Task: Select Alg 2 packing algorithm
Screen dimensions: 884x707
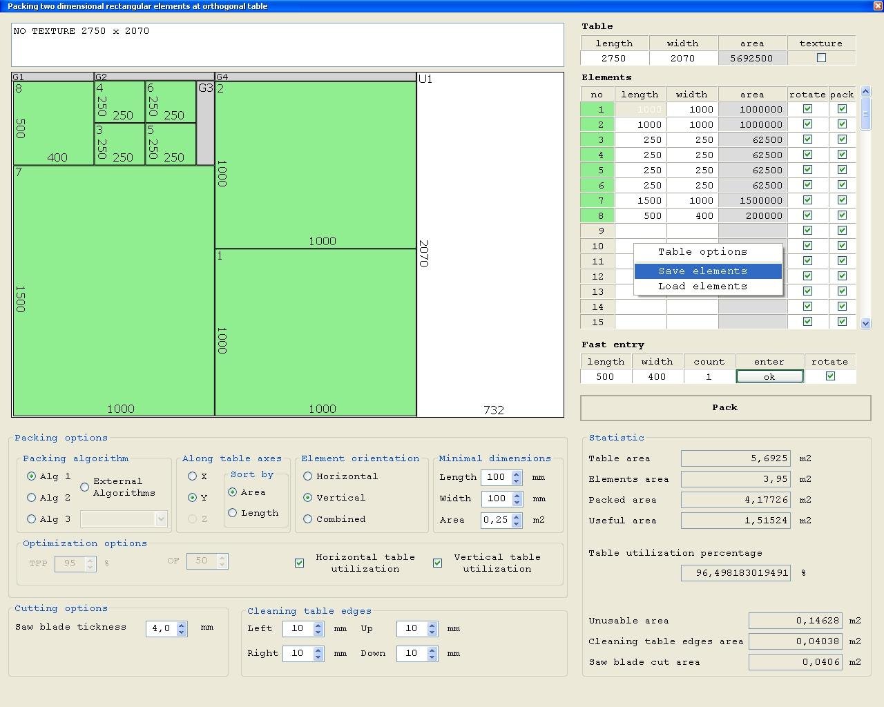Action: point(32,498)
